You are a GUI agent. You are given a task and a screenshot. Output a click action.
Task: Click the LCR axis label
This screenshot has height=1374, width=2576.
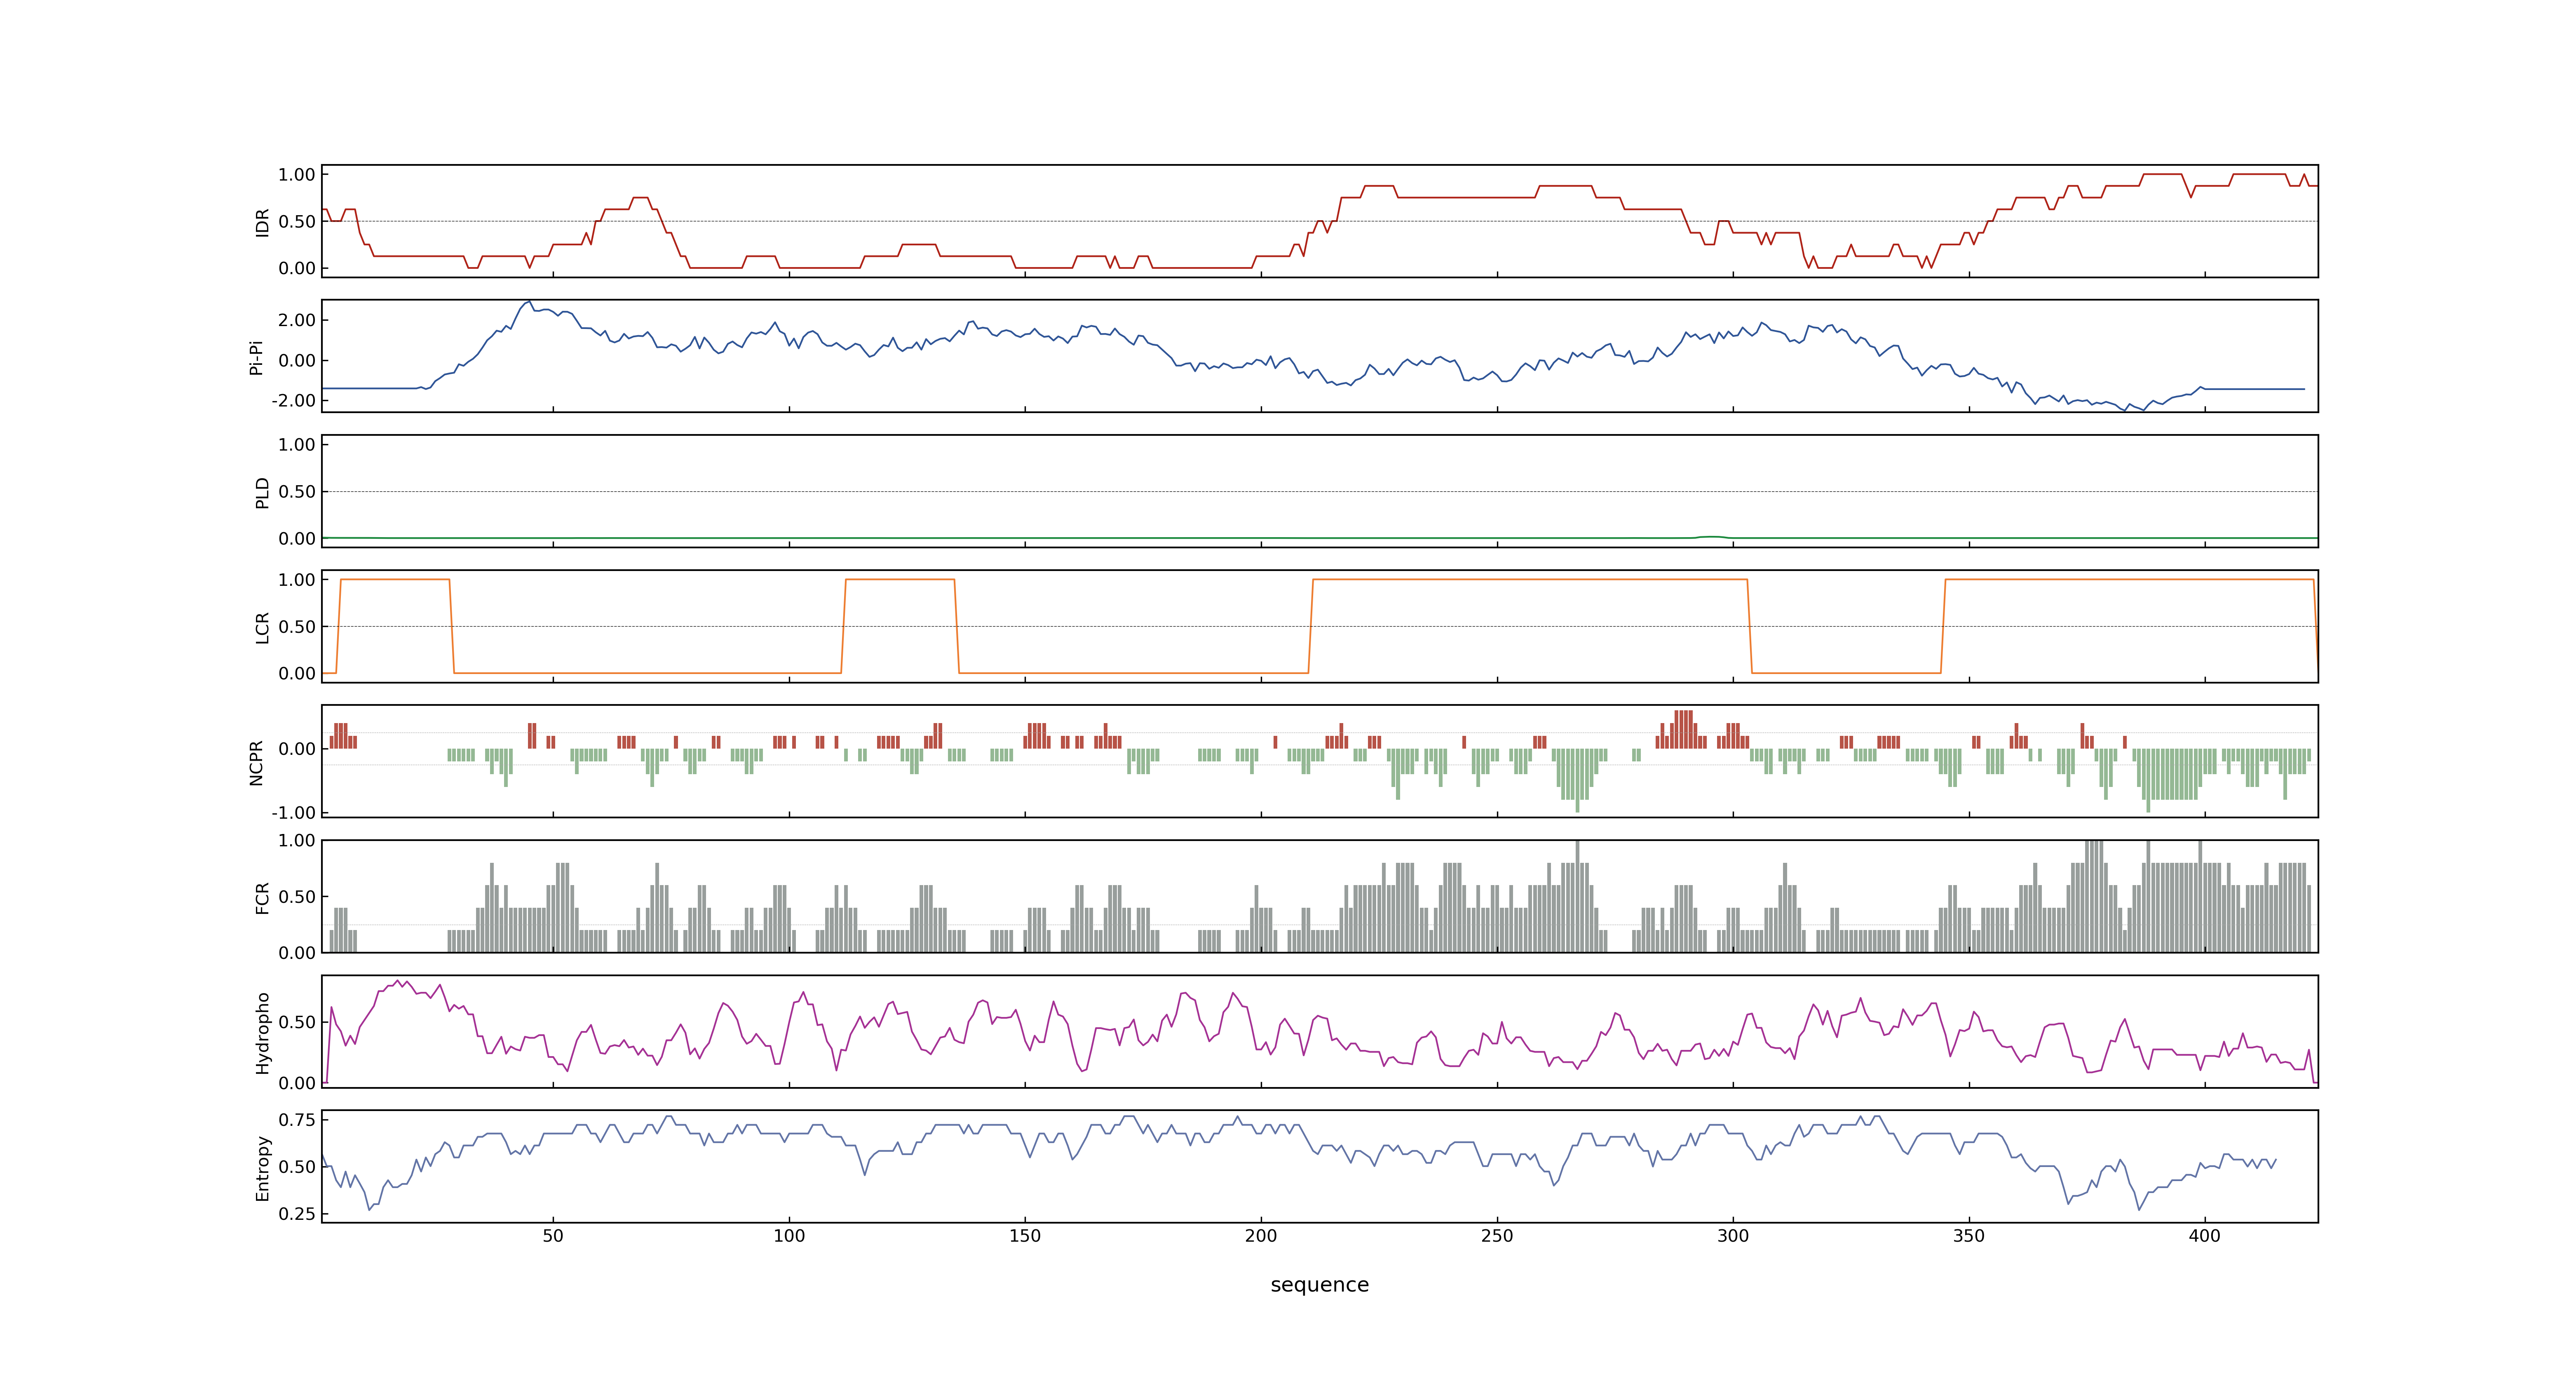262,627
